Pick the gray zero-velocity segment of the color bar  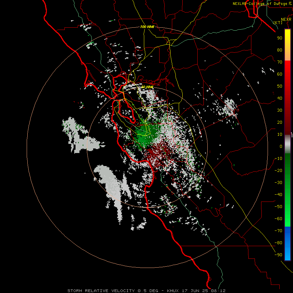tap(287, 144)
